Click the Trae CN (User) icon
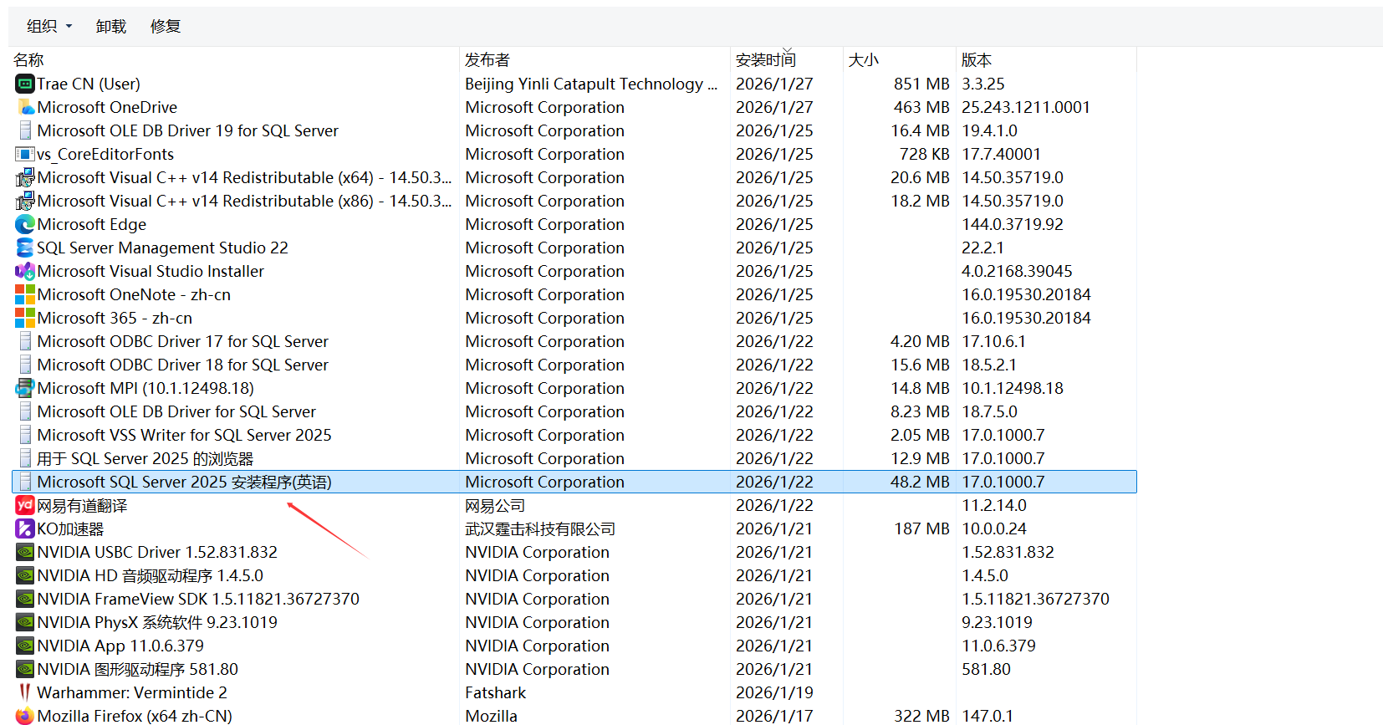 pos(25,84)
